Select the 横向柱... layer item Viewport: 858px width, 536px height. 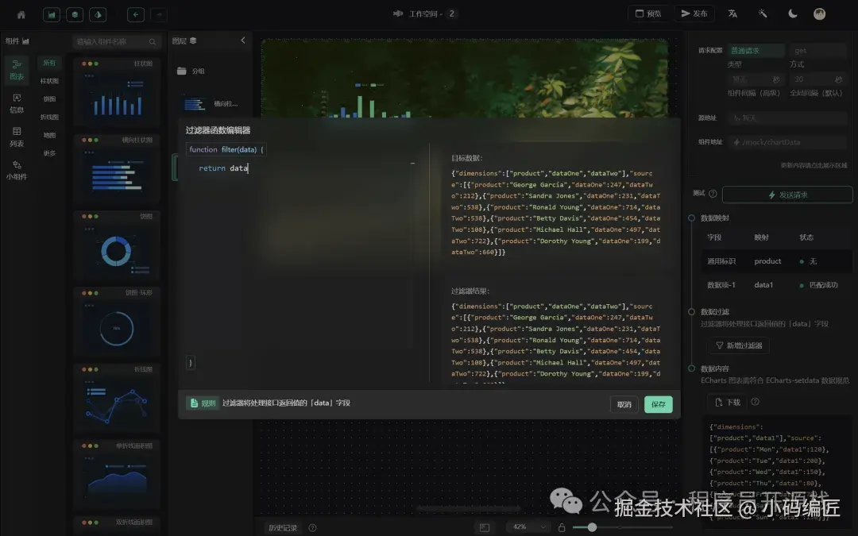click(211, 104)
